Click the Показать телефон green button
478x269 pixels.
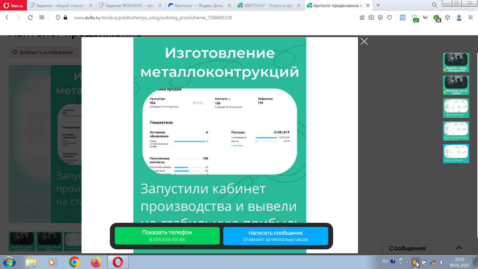coord(167,236)
